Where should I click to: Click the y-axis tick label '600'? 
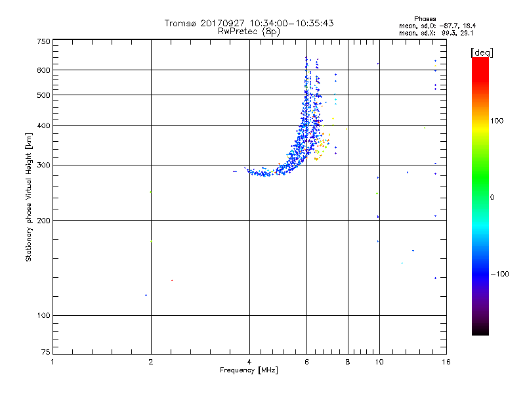coord(43,70)
